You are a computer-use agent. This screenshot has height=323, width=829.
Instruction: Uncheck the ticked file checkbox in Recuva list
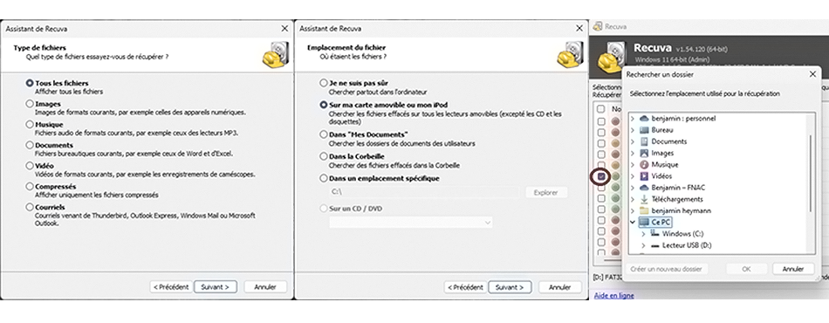click(x=600, y=176)
